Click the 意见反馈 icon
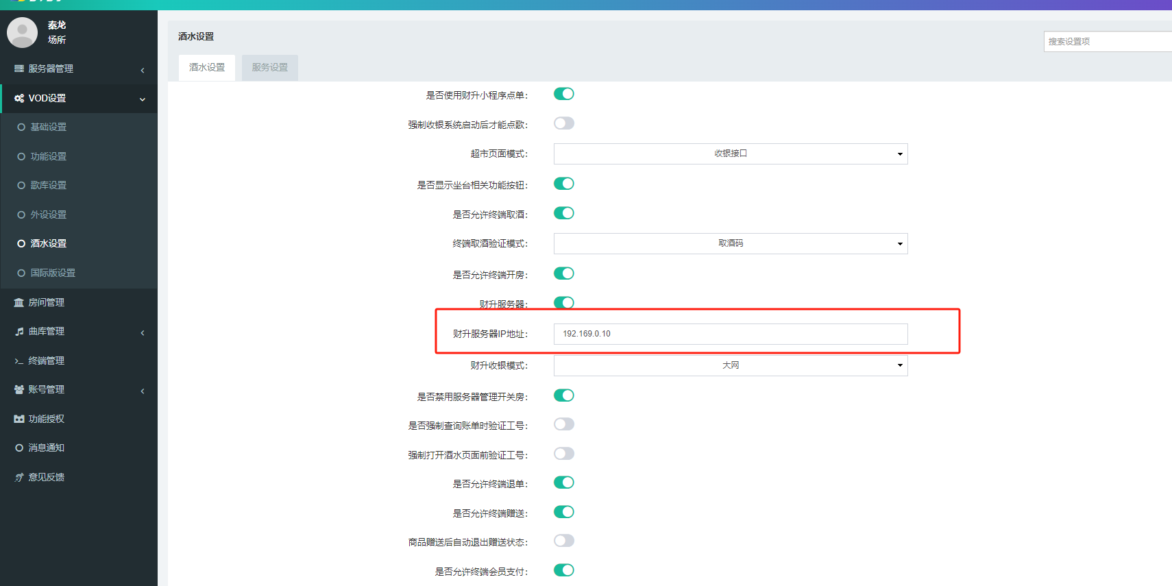This screenshot has width=1172, height=586. click(19, 477)
